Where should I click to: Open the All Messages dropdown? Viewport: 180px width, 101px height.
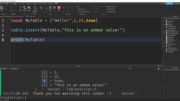pyautogui.click(x=4, y=68)
